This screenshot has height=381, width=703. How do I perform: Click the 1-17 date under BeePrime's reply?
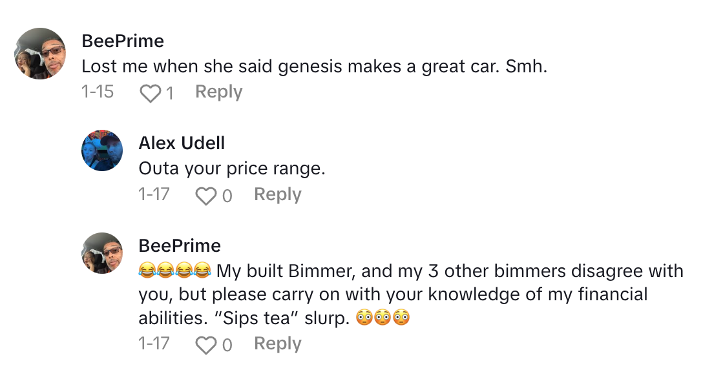click(x=154, y=344)
